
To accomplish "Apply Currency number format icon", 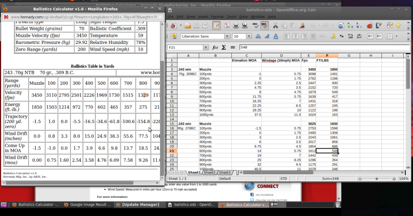I will 333,36.
